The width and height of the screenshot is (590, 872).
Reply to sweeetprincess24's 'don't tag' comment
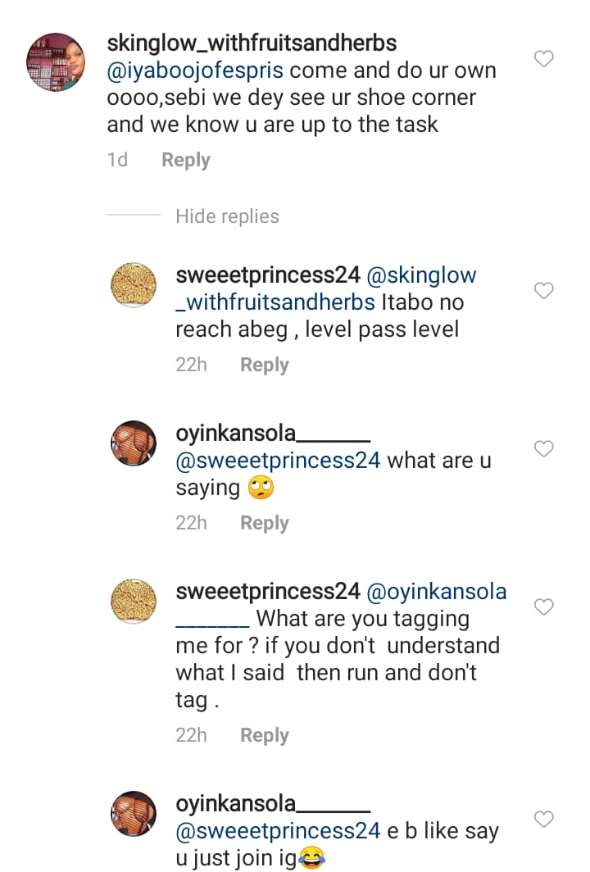click(x=264, y=735)
